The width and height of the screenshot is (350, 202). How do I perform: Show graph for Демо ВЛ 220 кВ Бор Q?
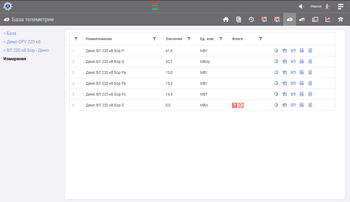(x=293, y=62)
